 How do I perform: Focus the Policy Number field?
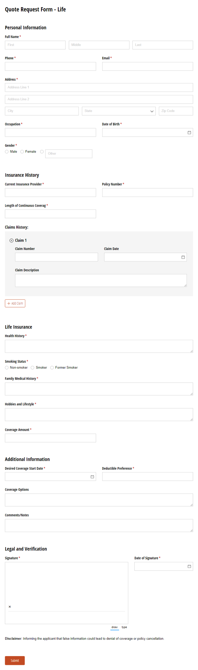tap(148, 193)
